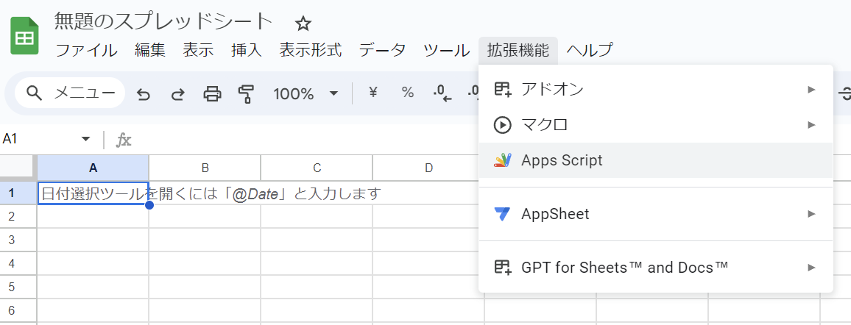
Task: Open the 表示 menu
Action: pyautogui.click(x=198, y=51)
